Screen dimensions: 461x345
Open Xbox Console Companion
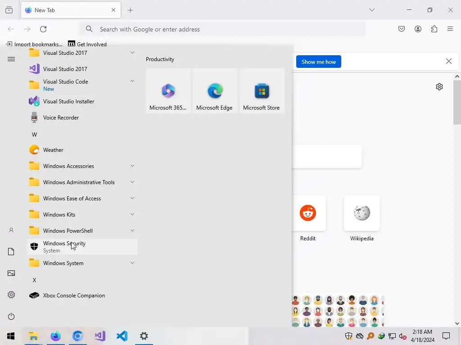point(82,296)
